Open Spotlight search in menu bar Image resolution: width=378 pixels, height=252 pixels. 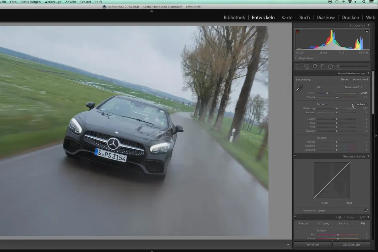pos(363,2)
